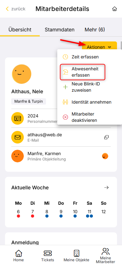Open the home icon in the header

click(114, 9)
